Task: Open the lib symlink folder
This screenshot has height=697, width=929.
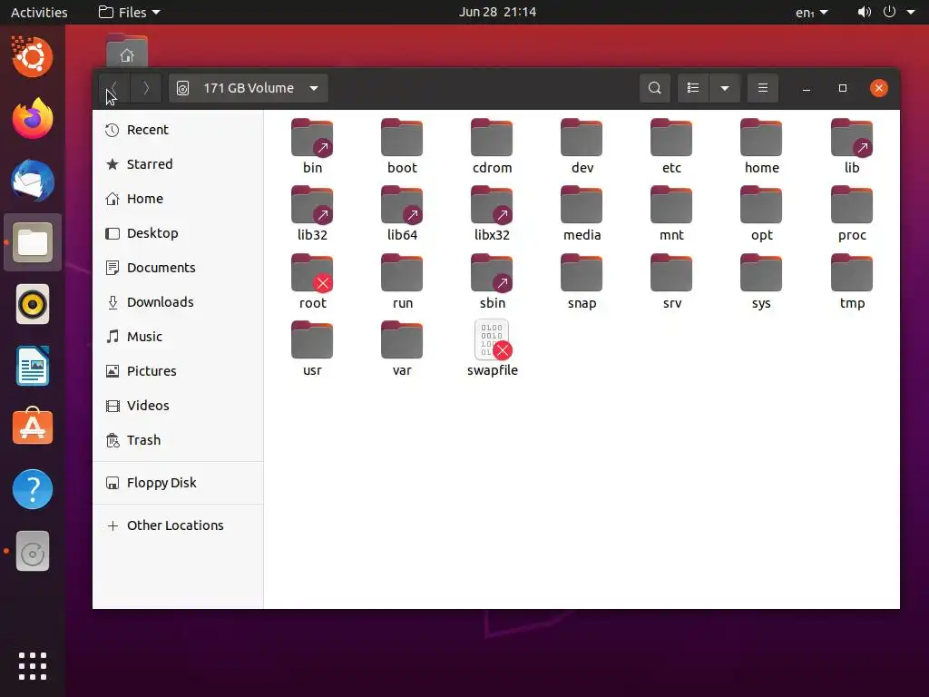Action: pyautogui.click(x=851, y=146)
